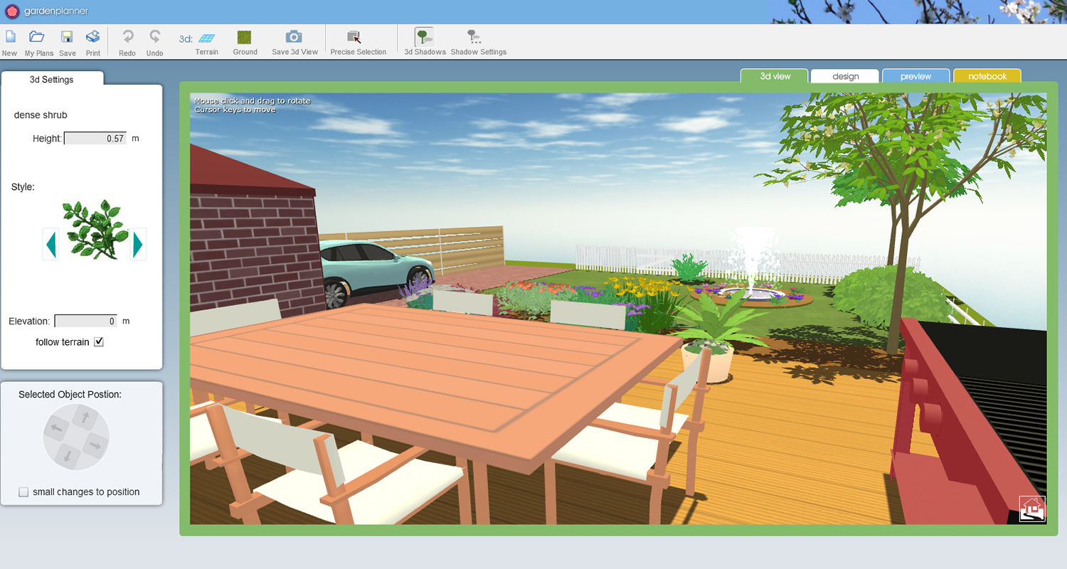Click the New plan icon

click(10, 37)
